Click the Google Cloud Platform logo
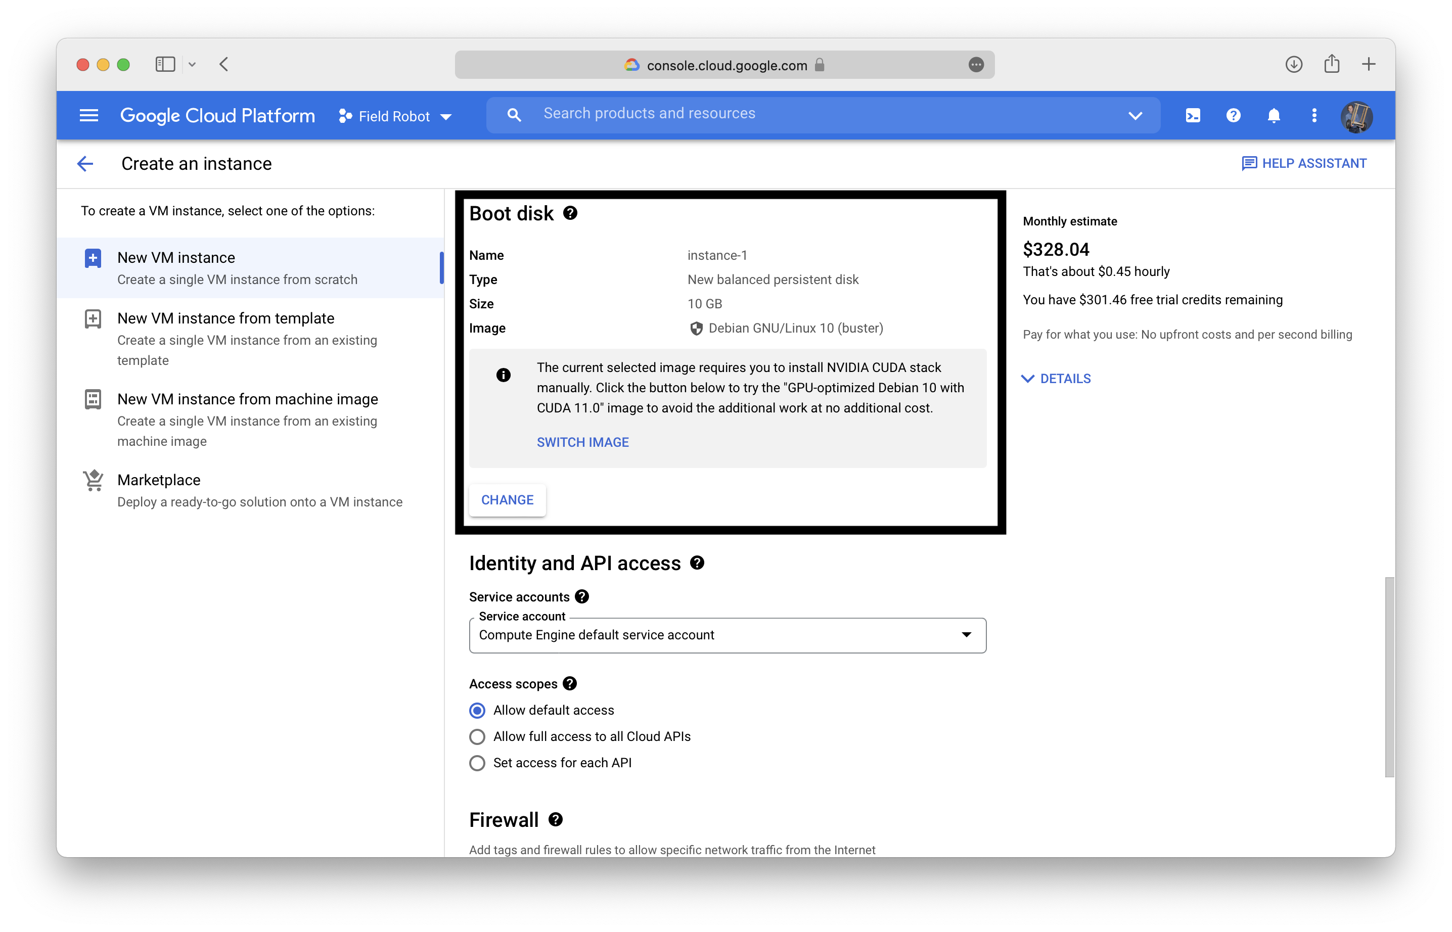Viewport: 1452px width, 932px height. pyautogui.click(x=217, y=115)
